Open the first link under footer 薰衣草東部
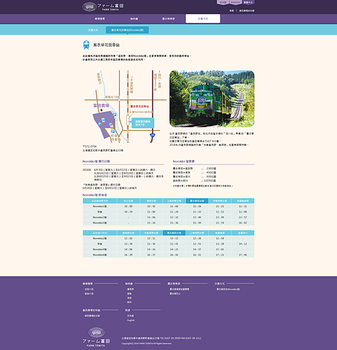 [x=179, y=289]
